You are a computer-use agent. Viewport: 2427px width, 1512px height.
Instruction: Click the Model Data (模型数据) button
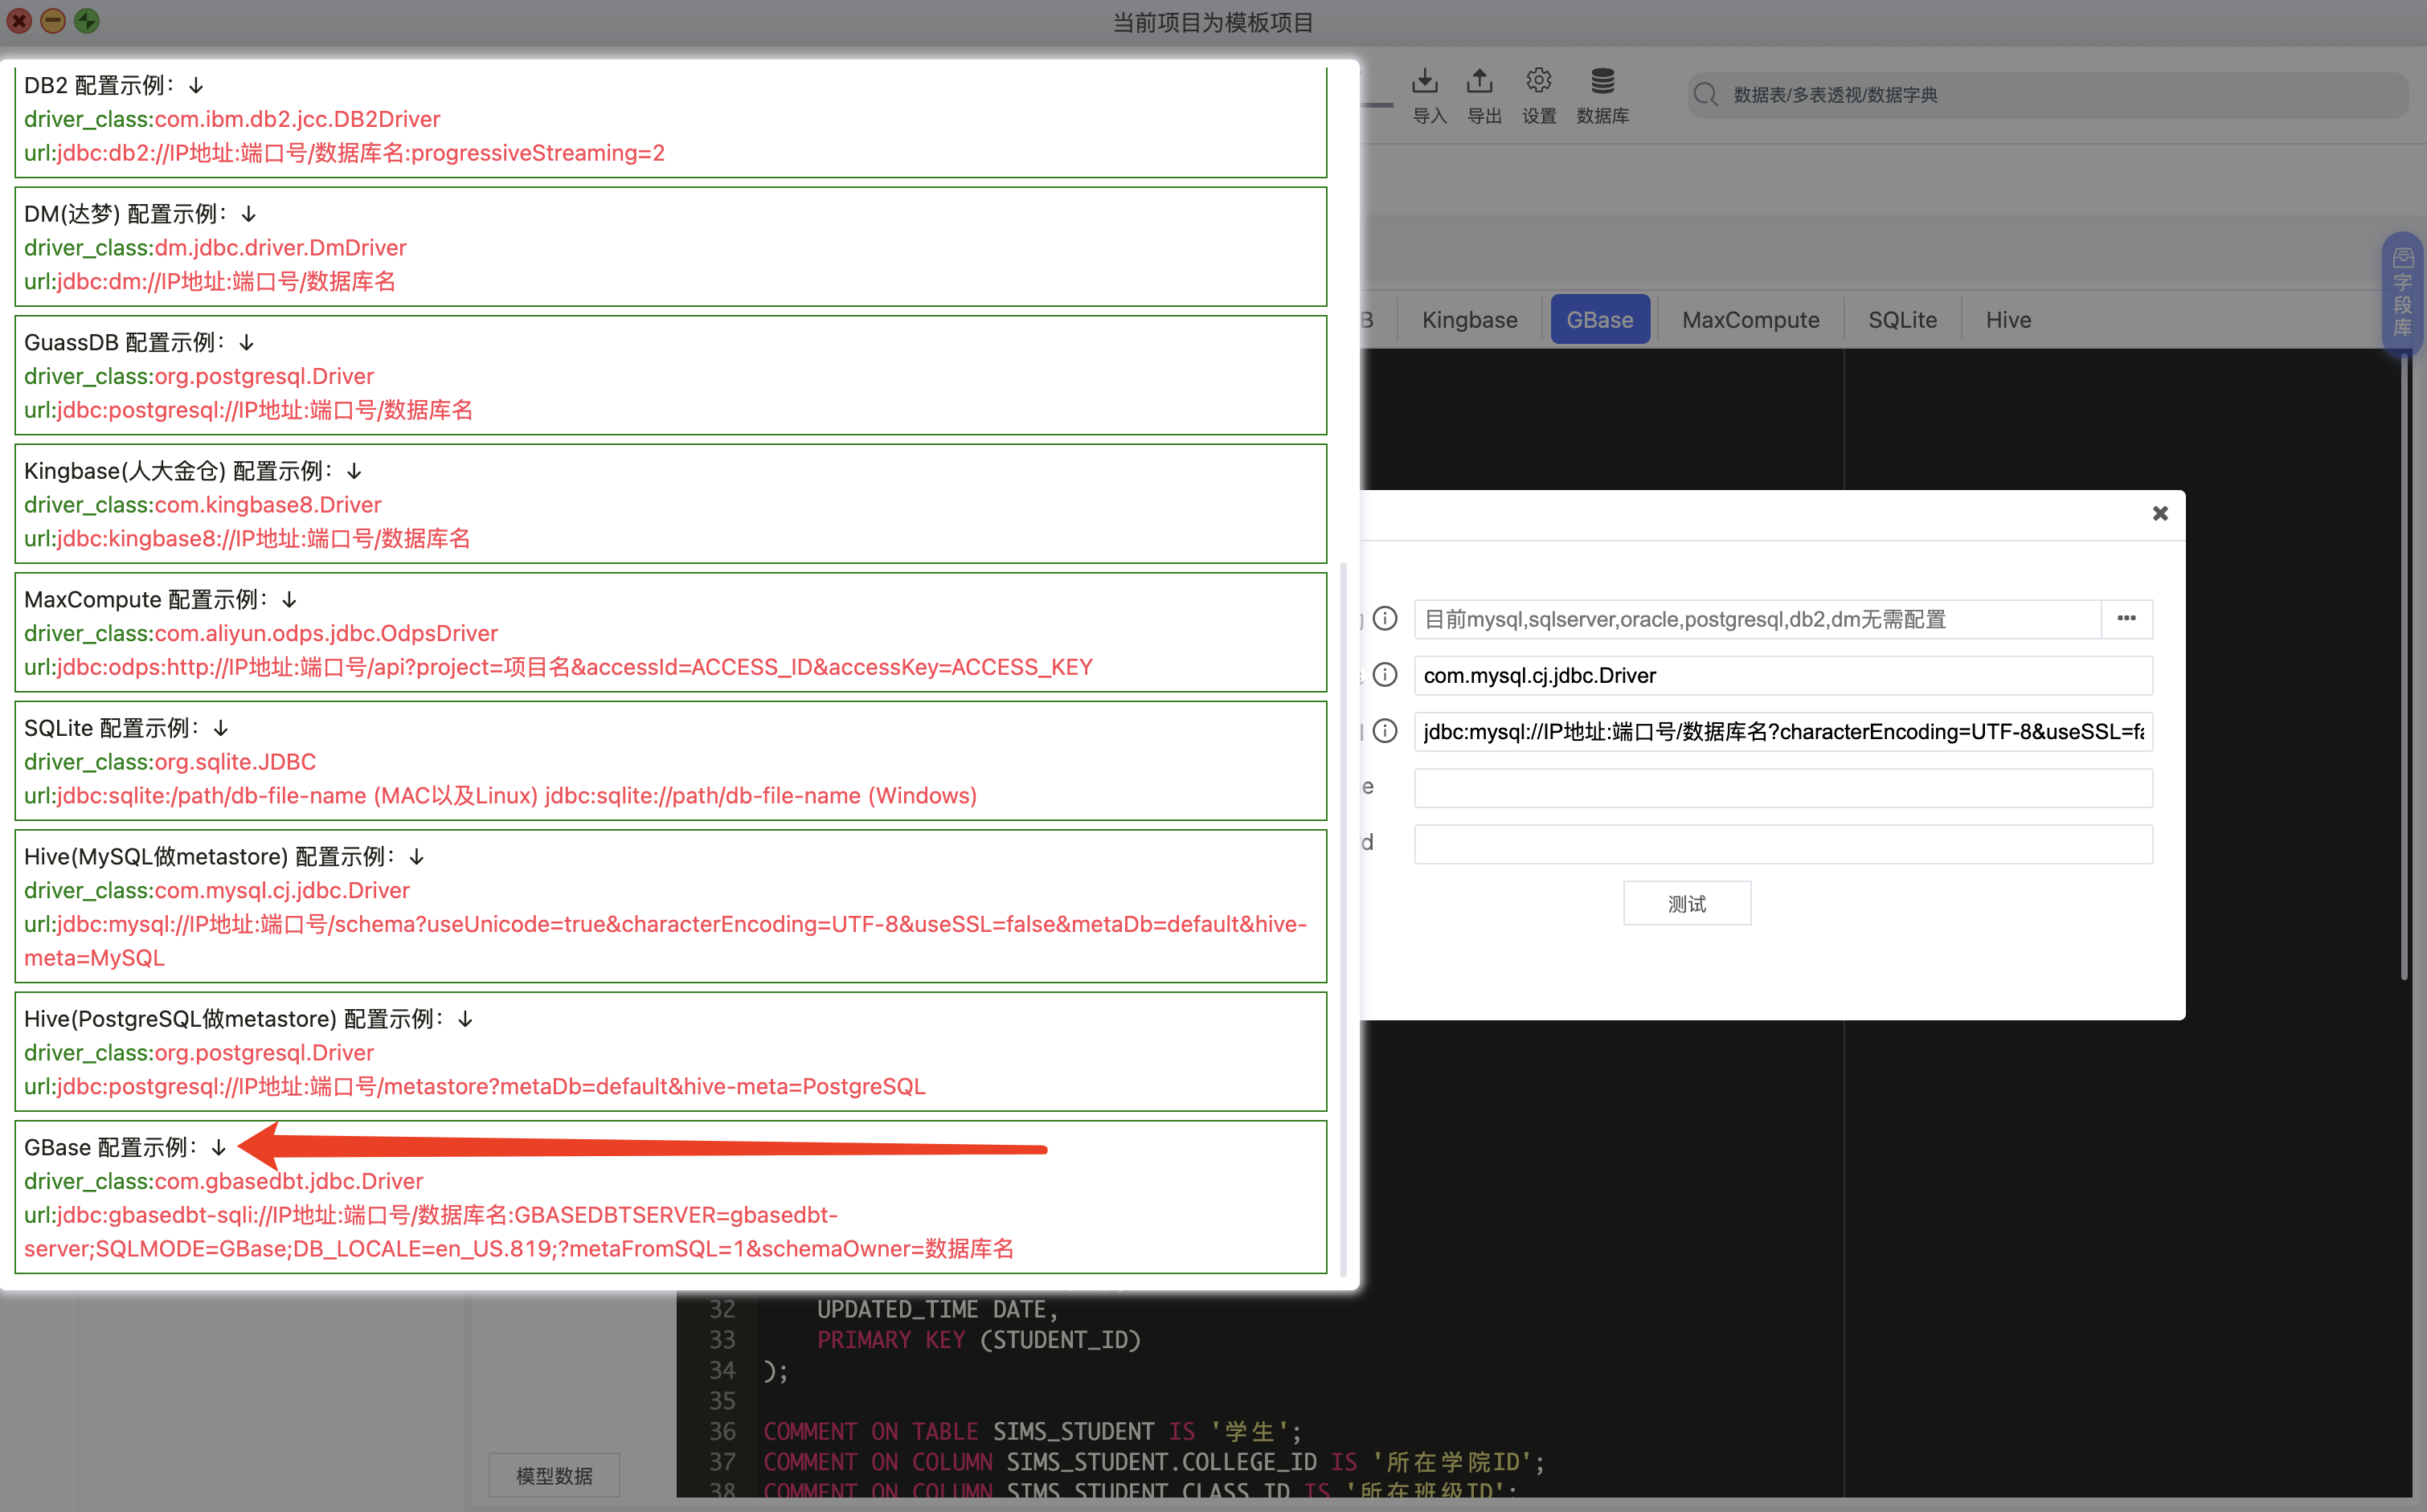coord(554,1475)
